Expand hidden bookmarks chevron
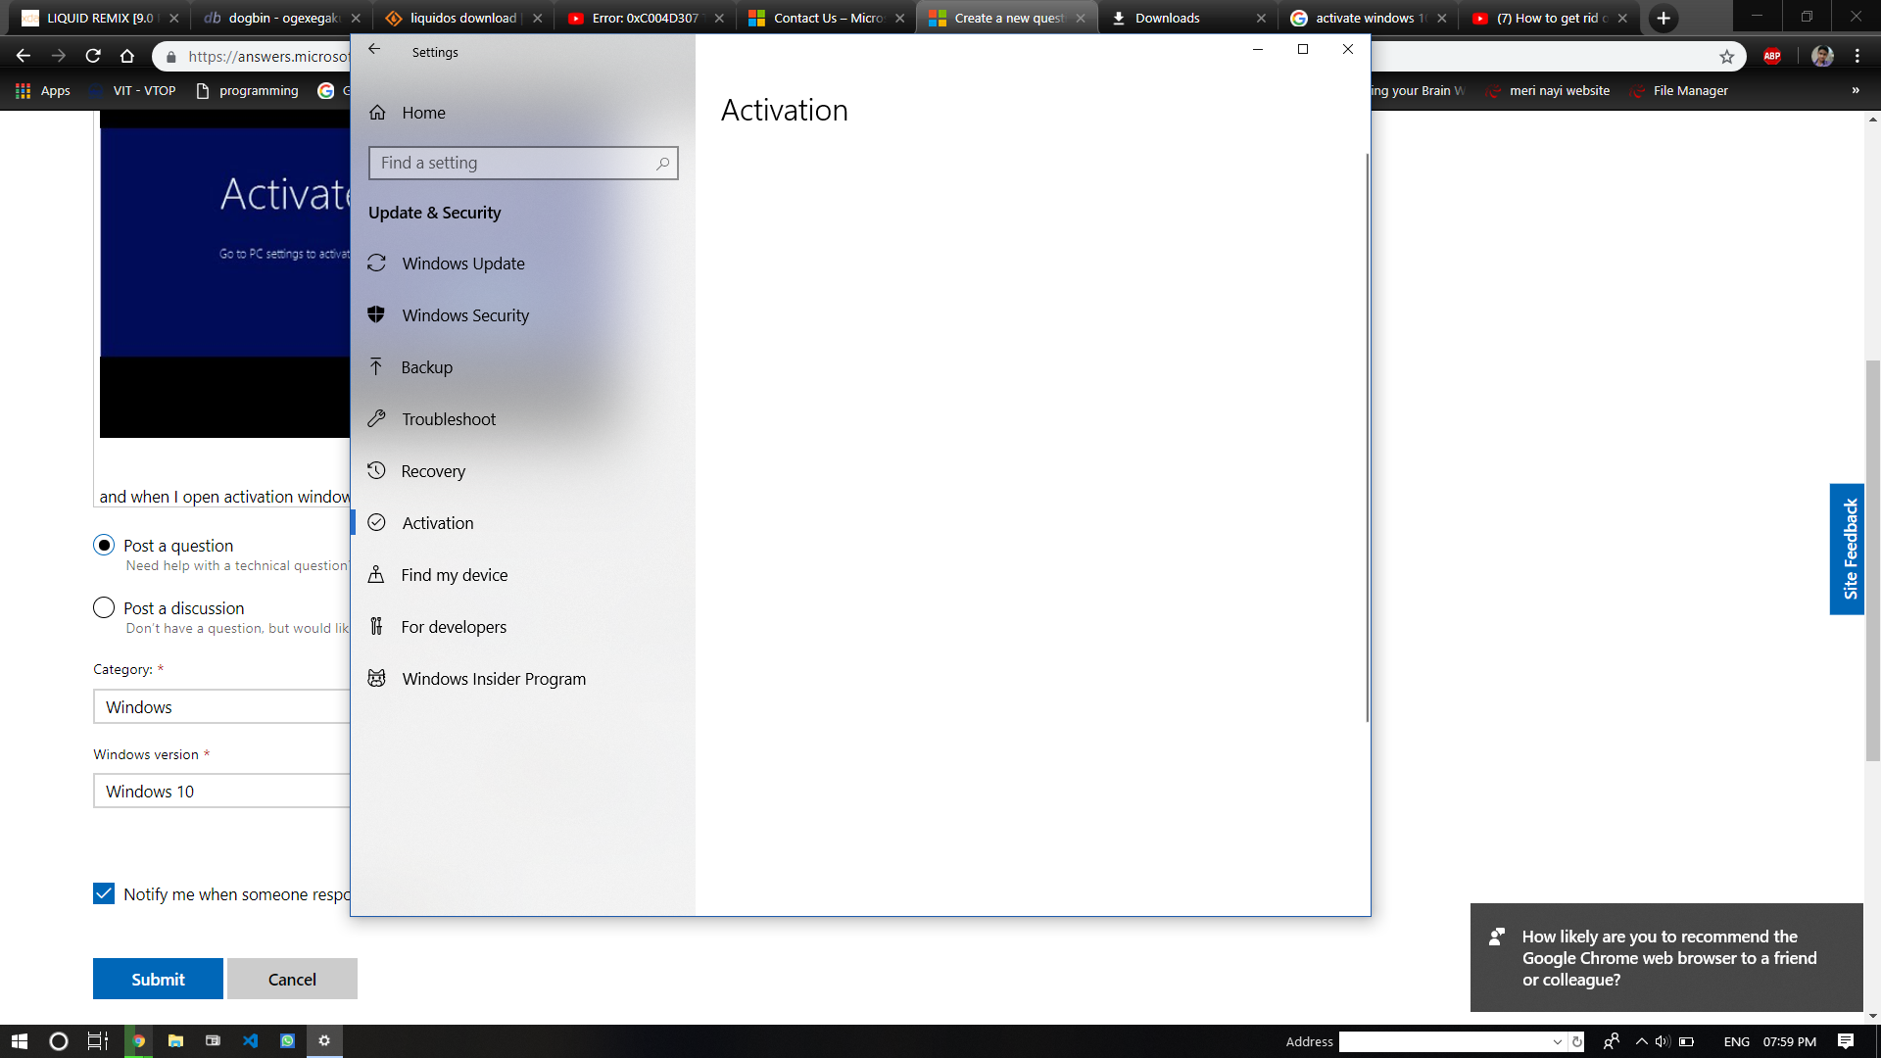 [x=1856, y=90]
